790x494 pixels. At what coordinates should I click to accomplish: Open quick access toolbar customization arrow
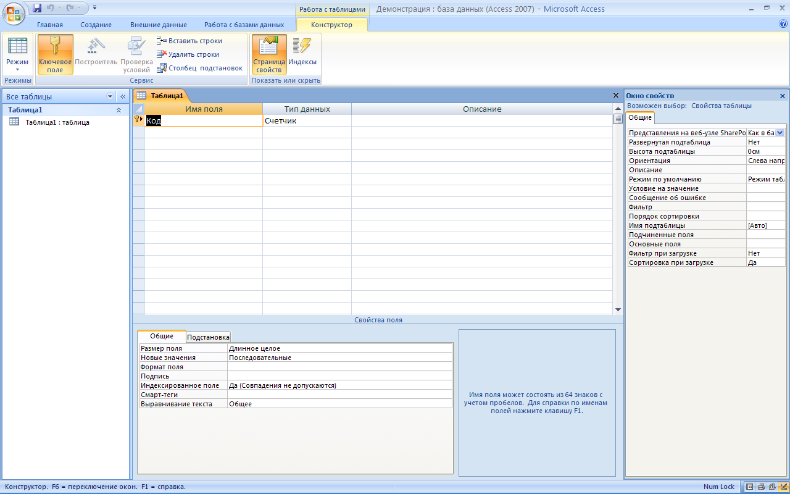click(x=94, y=8)
